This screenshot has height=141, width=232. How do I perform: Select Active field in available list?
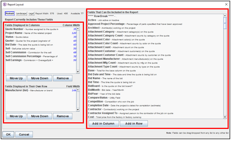coord(155,20)
